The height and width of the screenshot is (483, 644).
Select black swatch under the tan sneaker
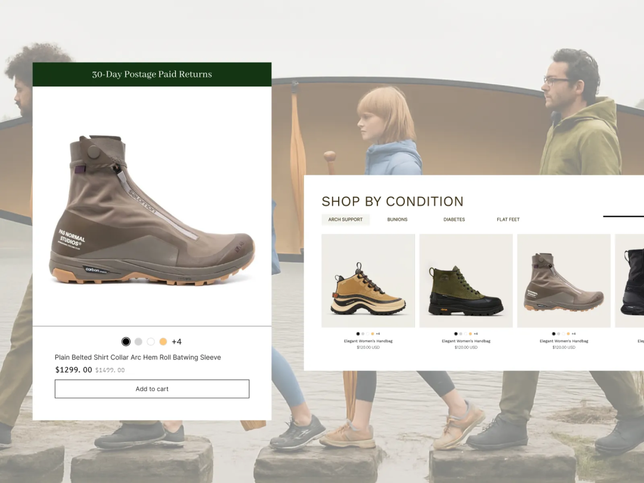(358, 334)
